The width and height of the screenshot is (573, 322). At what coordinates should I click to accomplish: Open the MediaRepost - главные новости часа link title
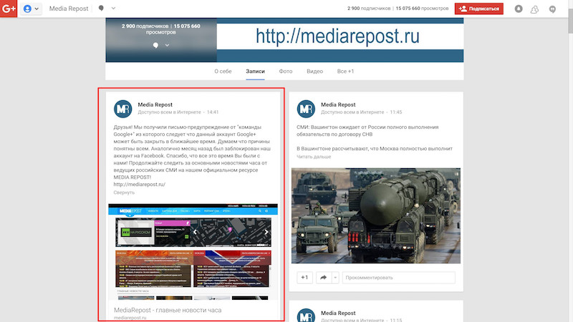pos(168,310)
